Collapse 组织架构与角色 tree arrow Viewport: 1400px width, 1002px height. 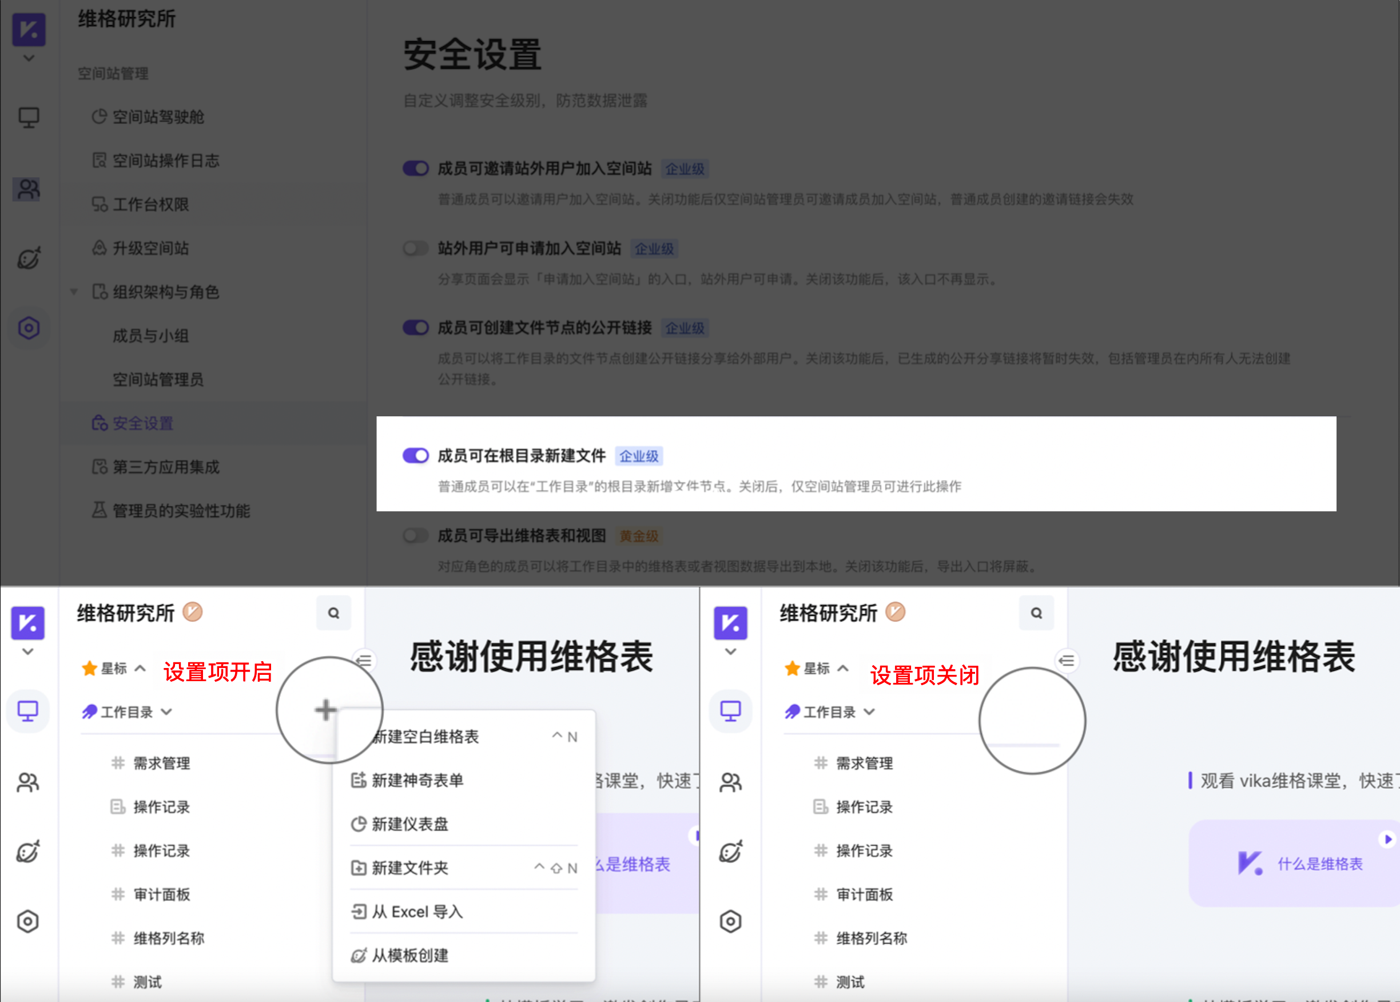74,292
